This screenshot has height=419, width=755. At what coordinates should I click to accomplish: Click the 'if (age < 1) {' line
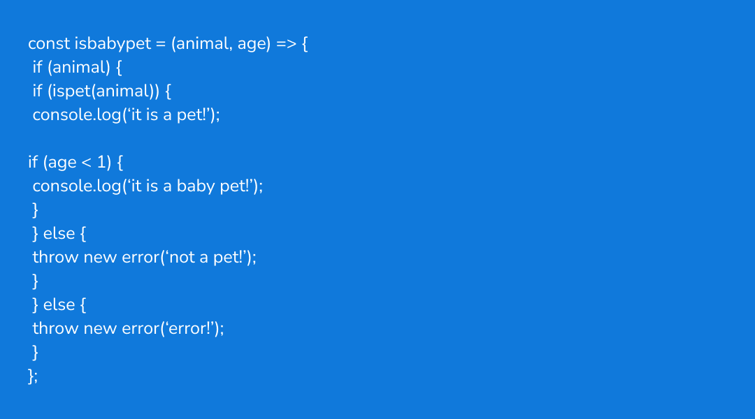click(x=75, y=162)
